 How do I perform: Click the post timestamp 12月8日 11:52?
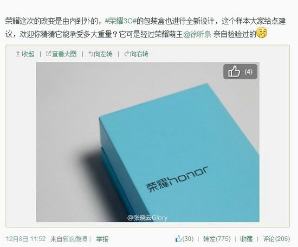pyautogui.click(x=26, y=239)
